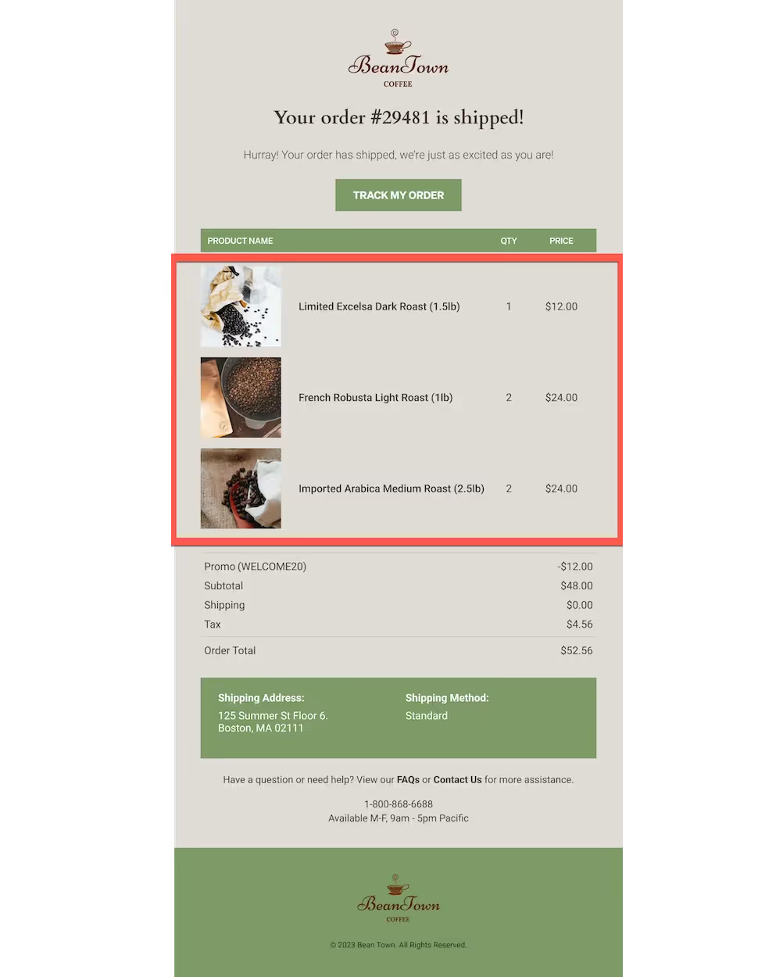
Task: Click the QTY column header
Action: [509, 241]
